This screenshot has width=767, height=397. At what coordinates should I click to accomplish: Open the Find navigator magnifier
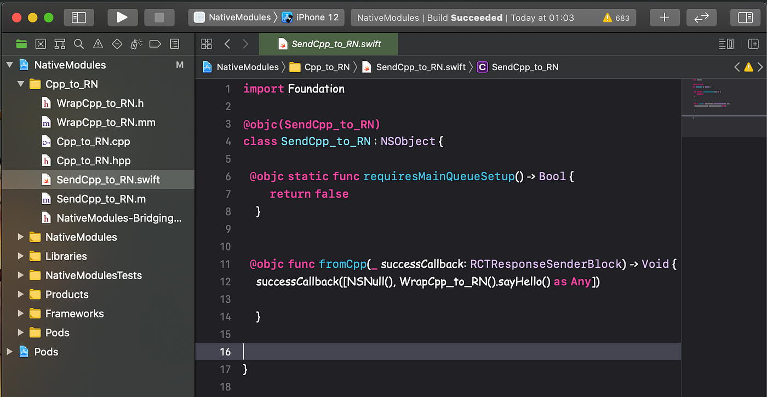pyautogui.click(x=79, y=44)
